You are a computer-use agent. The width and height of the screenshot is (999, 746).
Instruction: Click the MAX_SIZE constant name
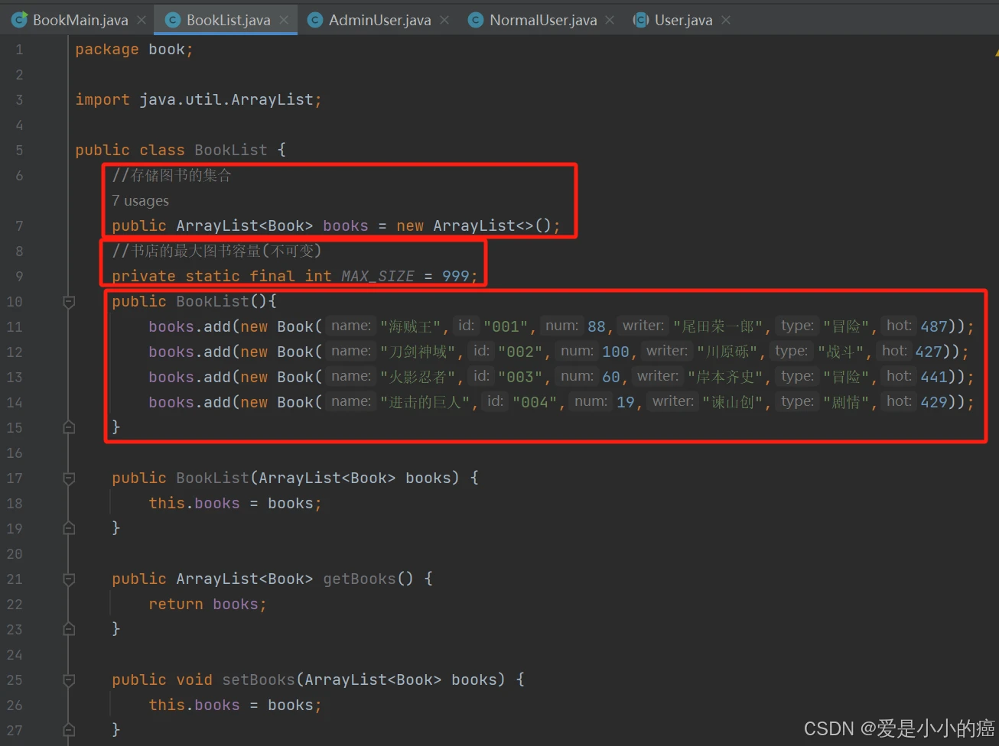point(378,277)
